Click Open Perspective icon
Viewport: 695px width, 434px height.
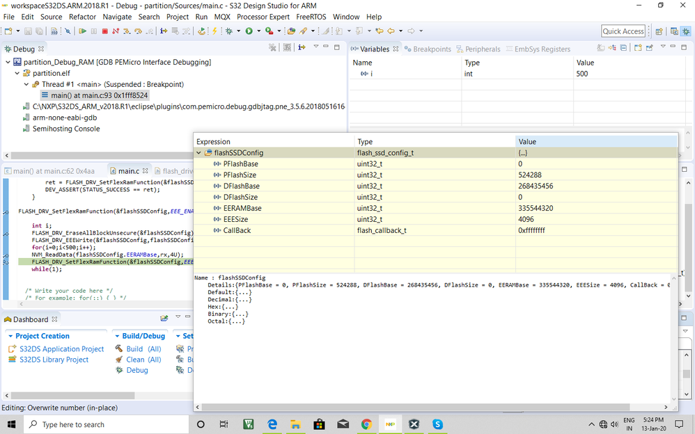(659, 31)
